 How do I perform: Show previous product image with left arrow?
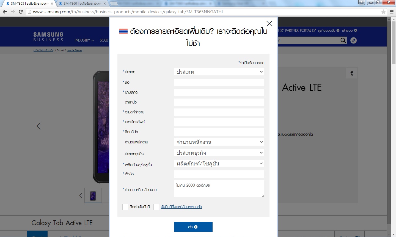pos(39,126)
